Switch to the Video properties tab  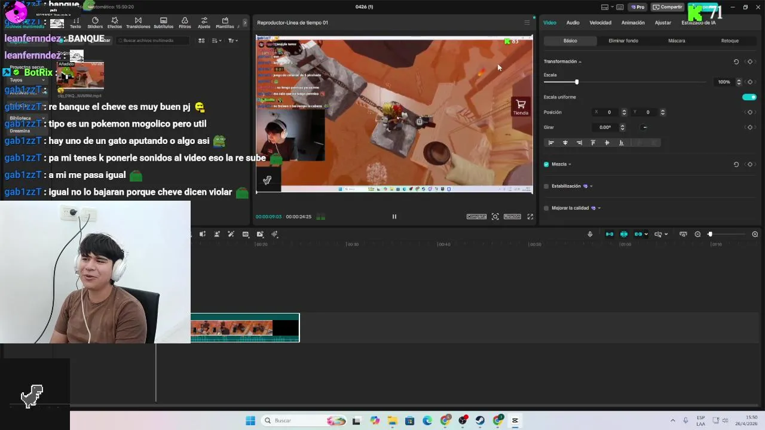click(x=550, y=23)
